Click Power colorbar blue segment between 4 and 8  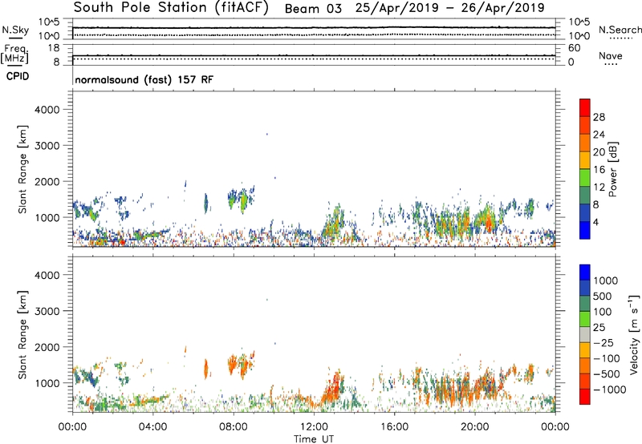point(585,213)
